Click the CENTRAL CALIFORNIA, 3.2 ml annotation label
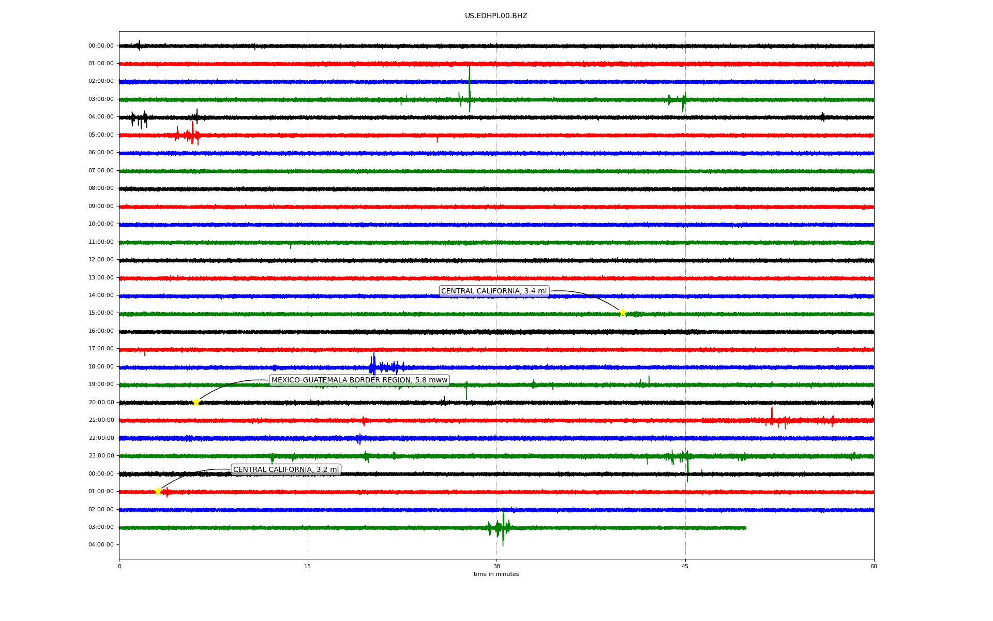The width and height of the screenshot is (993, 621). (285, 470)
